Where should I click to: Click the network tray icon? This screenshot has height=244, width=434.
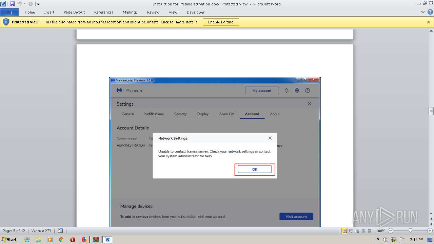(394, 240)
